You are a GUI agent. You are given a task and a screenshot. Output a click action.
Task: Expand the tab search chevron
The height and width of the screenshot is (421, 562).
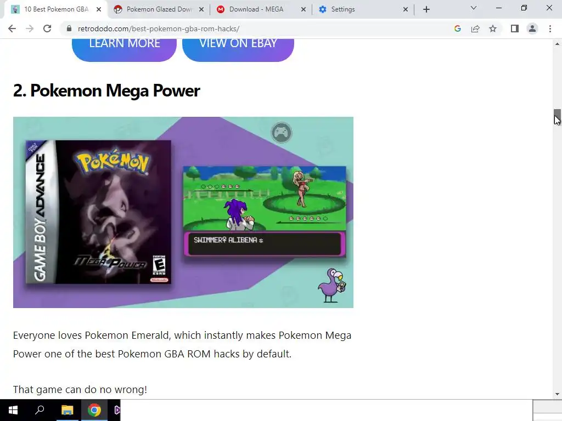pyautogui.click(x=474, y=8)
